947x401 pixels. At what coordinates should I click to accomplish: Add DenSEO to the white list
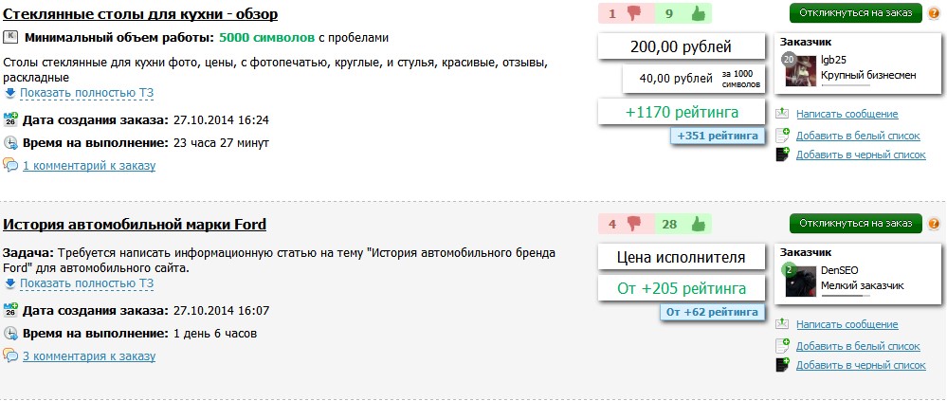pyautogui.click(x=858, y=346)
